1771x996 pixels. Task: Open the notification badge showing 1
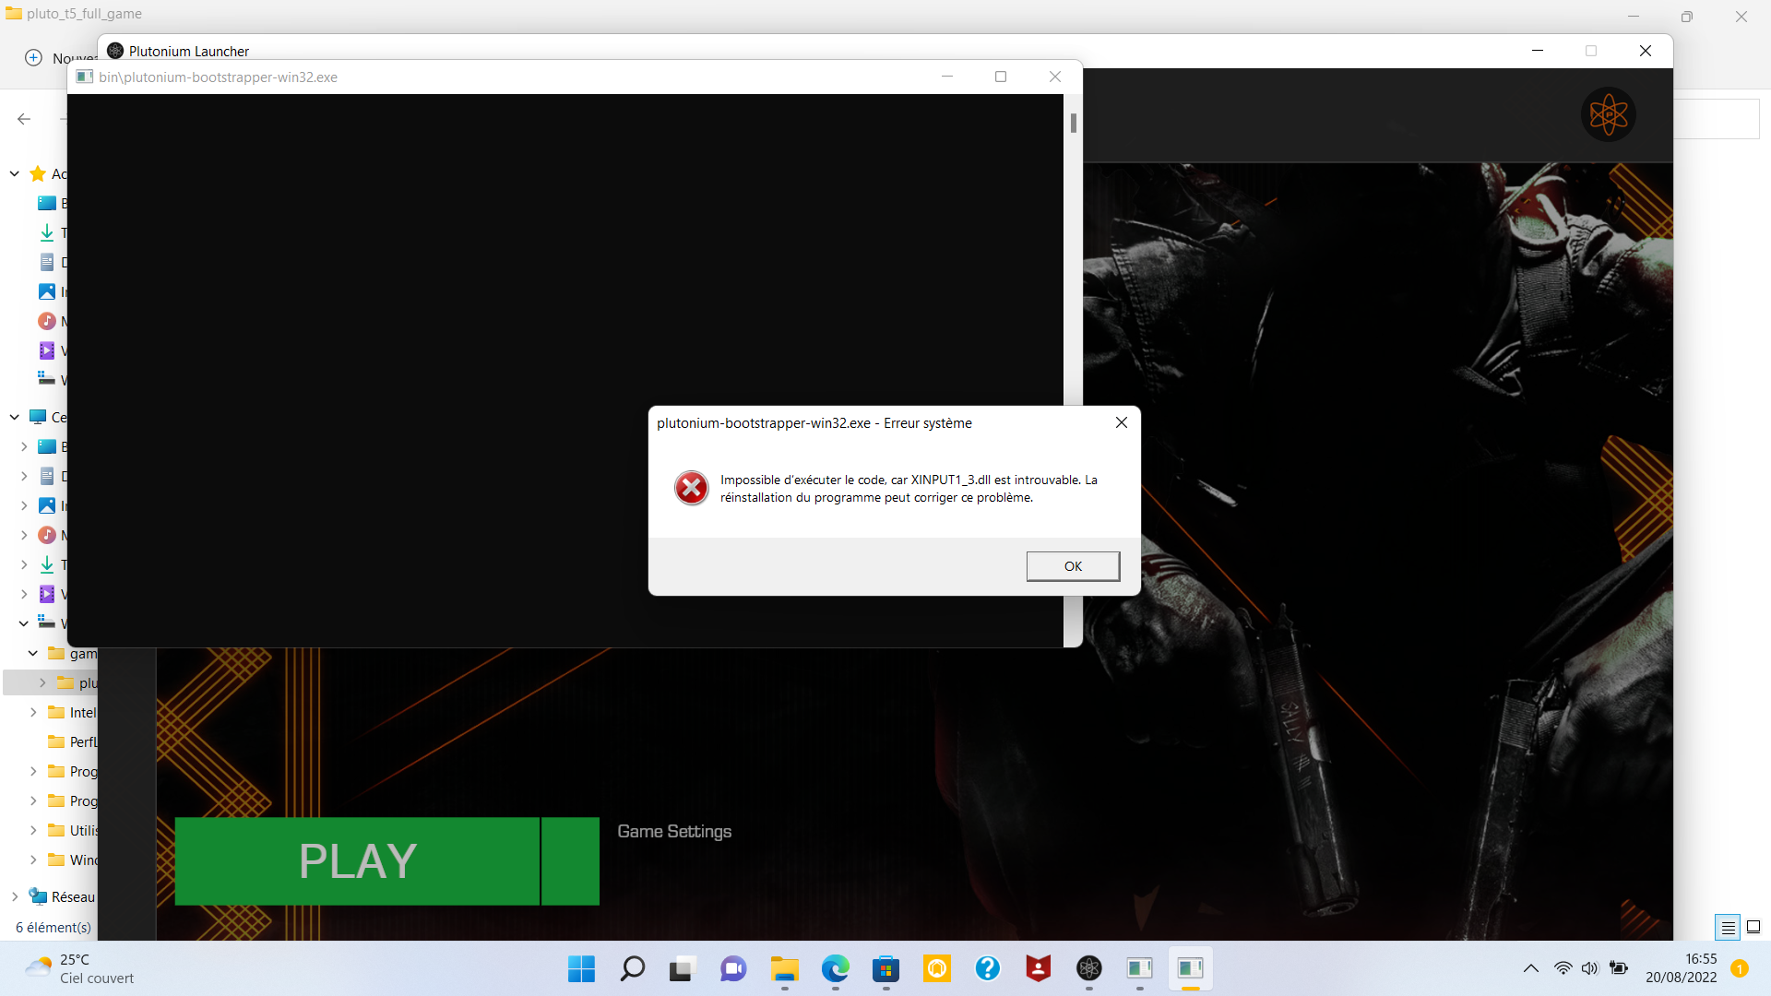coord(1740,968)
